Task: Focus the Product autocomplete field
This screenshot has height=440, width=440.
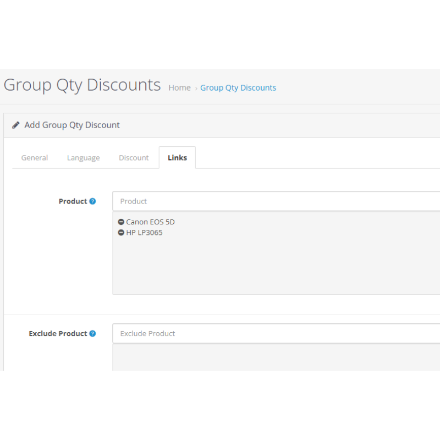Action: click(276, 201)
